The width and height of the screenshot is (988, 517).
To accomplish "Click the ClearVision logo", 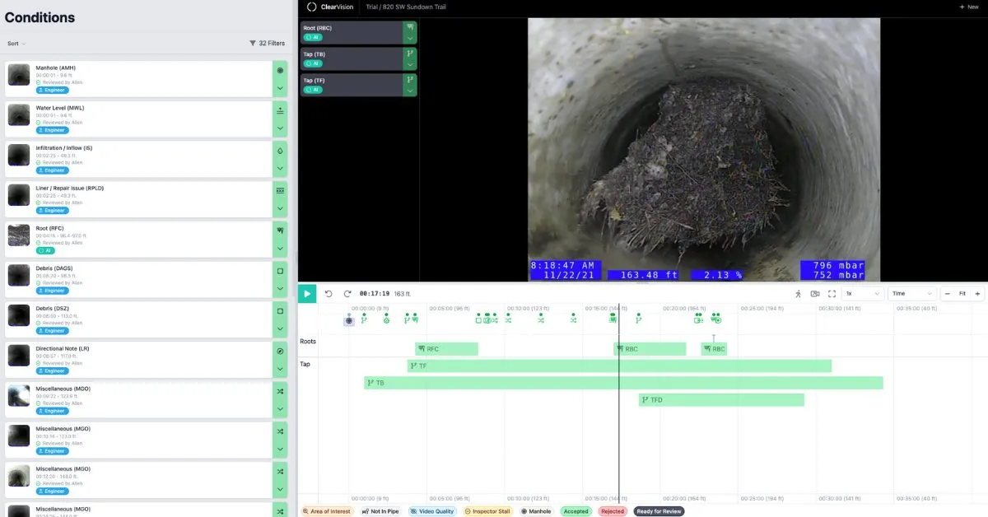I will [331, 7].
